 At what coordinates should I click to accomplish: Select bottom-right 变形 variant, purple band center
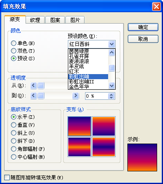pos(103,147)
